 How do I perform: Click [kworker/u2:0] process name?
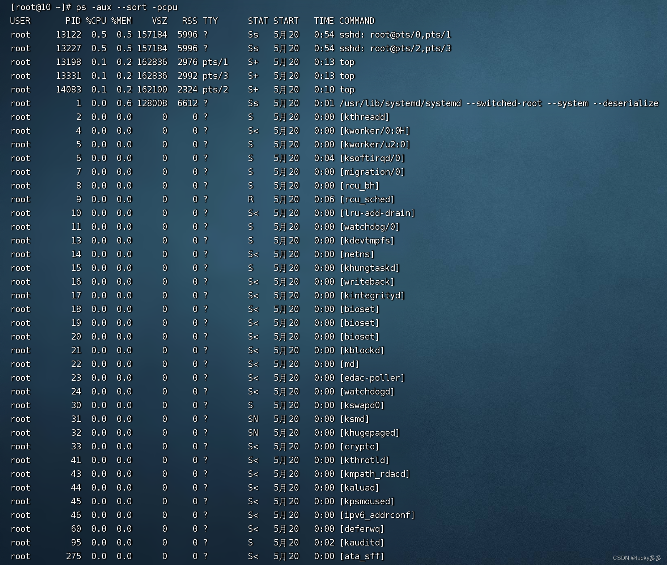pos(375,145)
